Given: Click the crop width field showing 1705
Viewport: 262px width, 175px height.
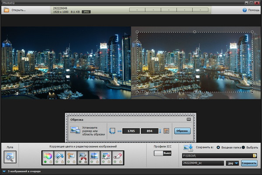Looking at the screenshot, I should click(x=131, y=131).
